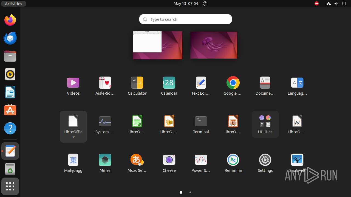Launch Rhythmbox from the dock
Viewport: 351px width, 197px height.
tap(10, 74)
